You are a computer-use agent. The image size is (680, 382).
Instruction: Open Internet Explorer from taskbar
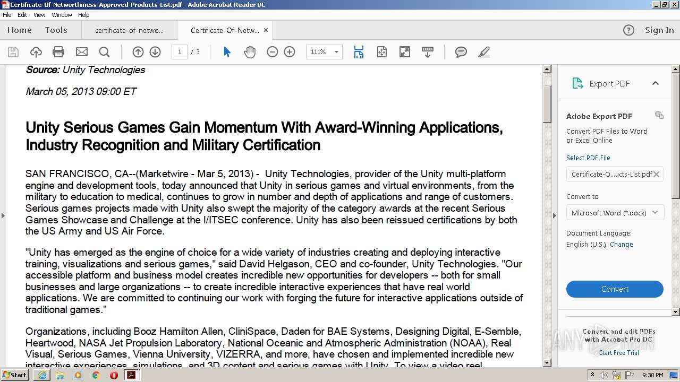pos(42,375)
